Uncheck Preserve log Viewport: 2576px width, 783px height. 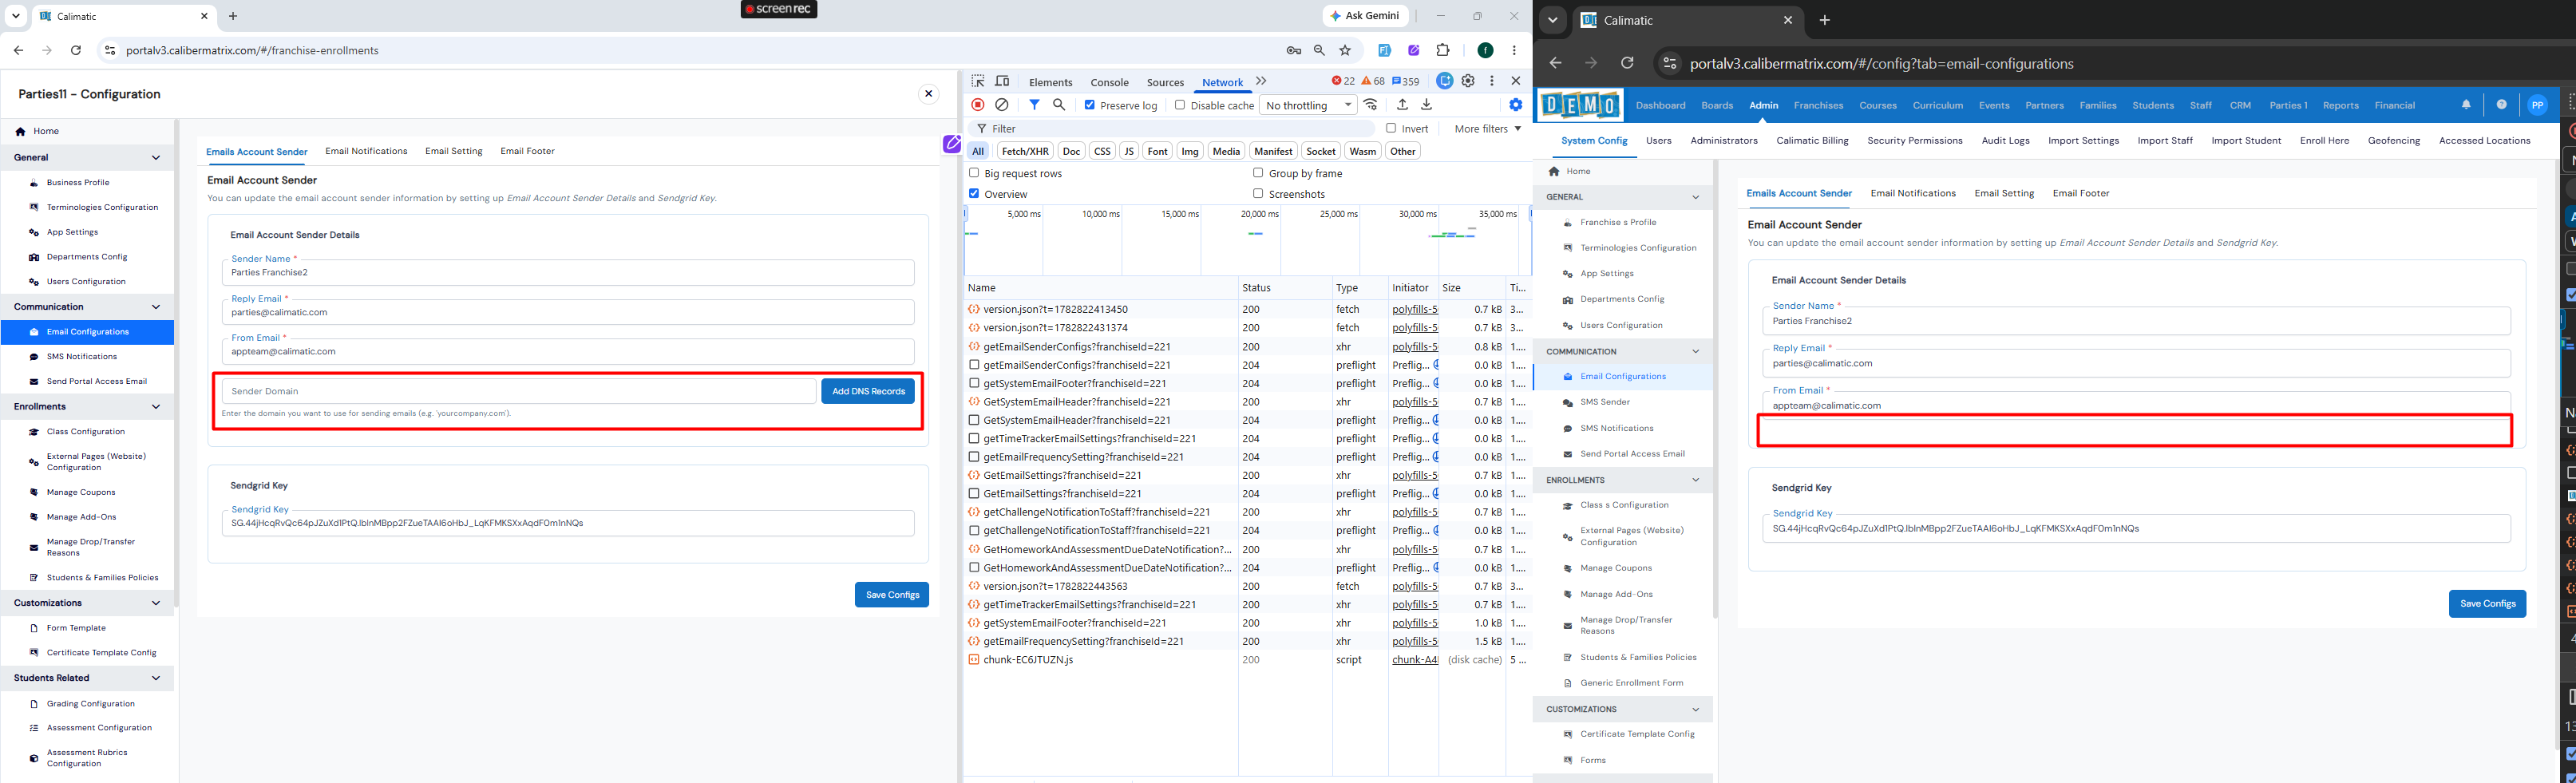pos(1090,105)
